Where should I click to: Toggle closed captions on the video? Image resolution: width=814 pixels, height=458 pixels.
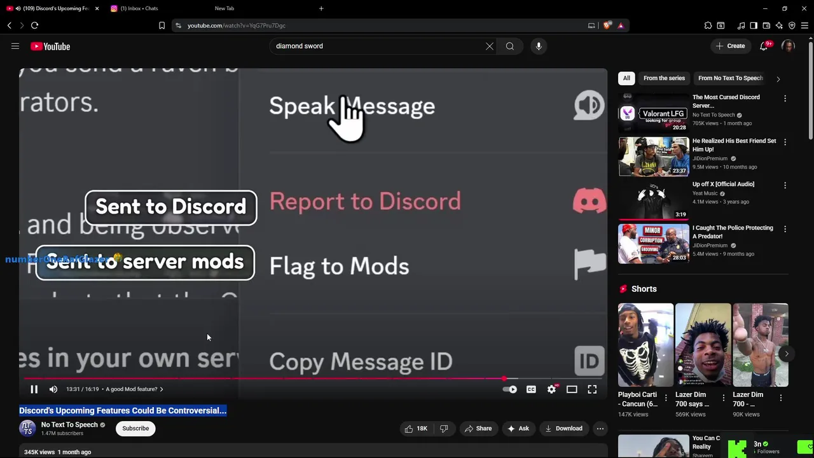pyautogui.click(x=531, y=389)
